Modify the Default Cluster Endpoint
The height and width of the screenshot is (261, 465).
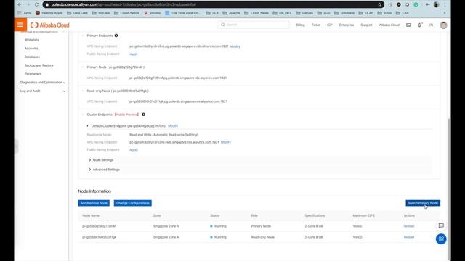173,126
